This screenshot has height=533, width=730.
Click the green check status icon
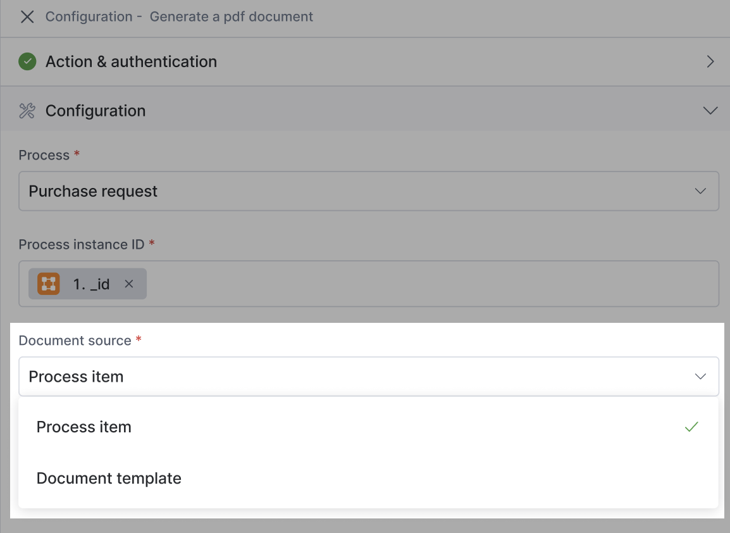(27, 61)
